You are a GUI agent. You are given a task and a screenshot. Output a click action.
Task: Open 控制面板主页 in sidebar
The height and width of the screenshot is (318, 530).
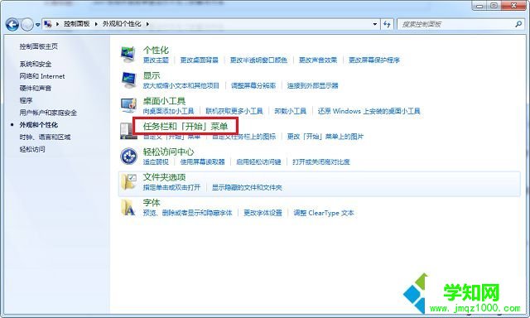(x=39, y=46)
